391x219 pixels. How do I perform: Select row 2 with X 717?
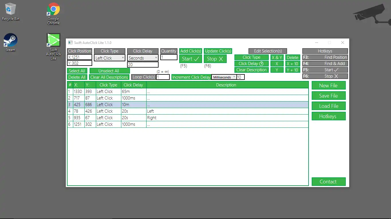point(188,98)
